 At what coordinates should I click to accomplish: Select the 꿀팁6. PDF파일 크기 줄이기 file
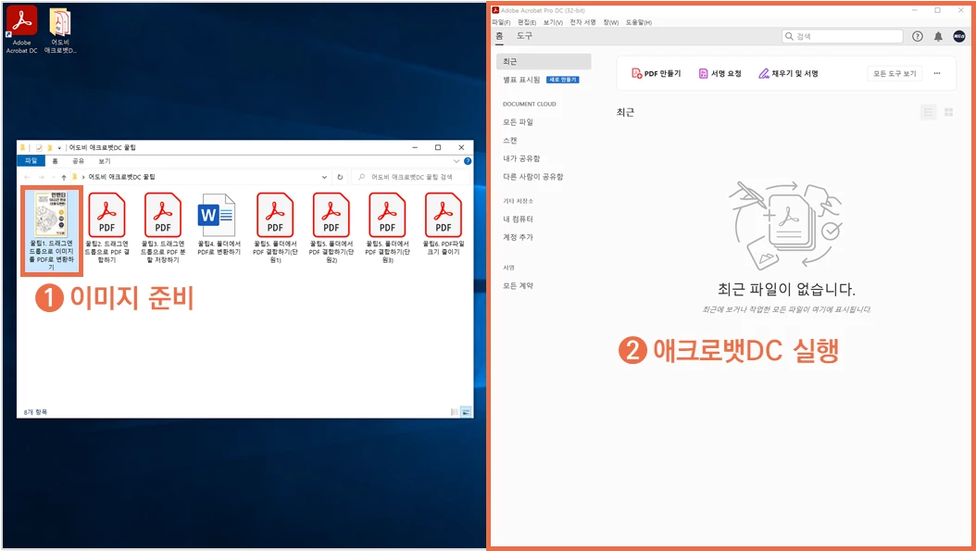click(x=444, y=224)
